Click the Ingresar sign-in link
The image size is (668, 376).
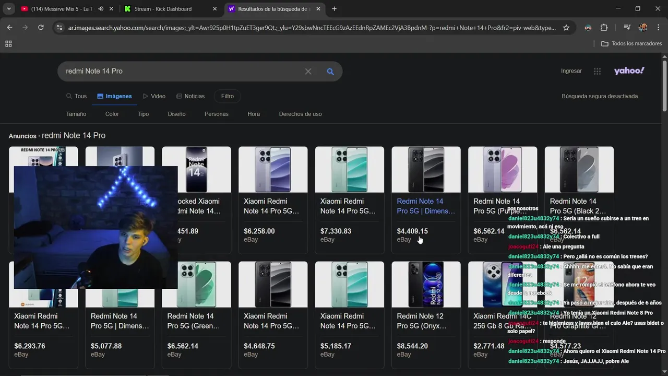[571, 71]
